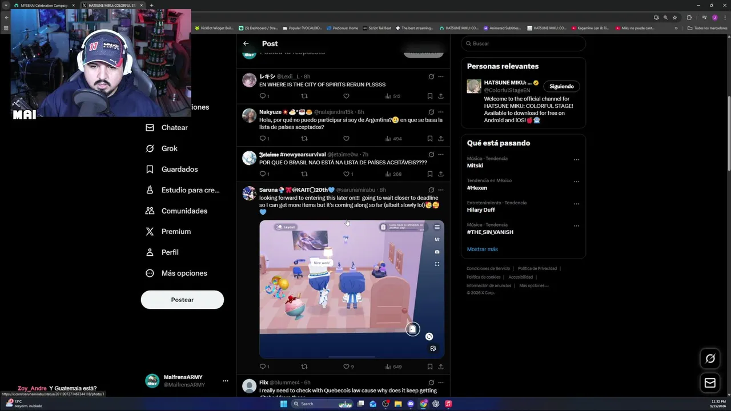Open floating messages envelope button
The width and height of the screenshot is (731, 411).
pyautogui.click(x=710, y=383)
